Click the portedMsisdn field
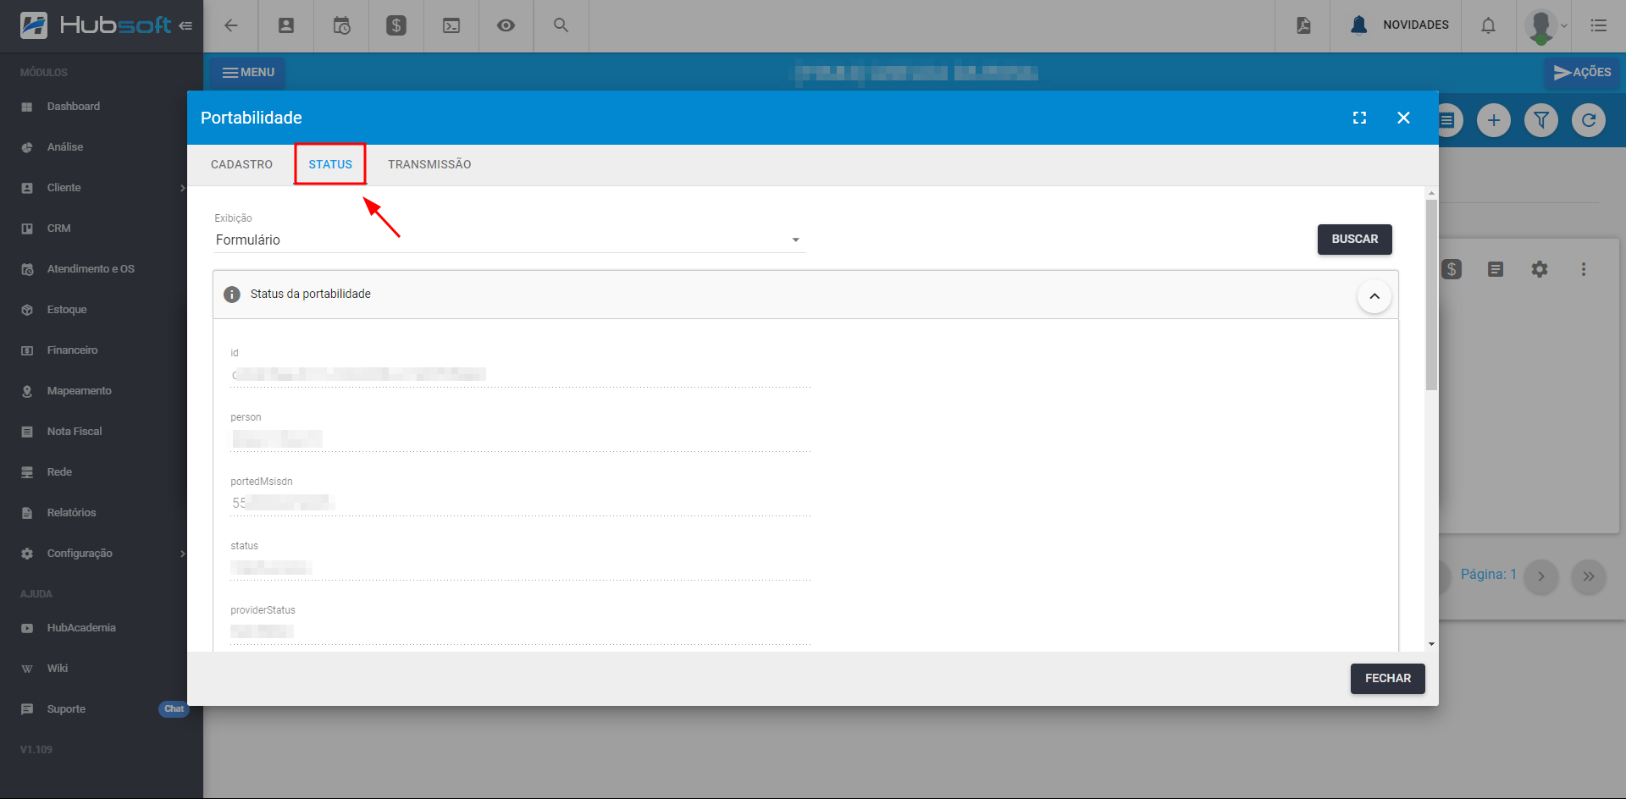 click(x=520, y=504)
